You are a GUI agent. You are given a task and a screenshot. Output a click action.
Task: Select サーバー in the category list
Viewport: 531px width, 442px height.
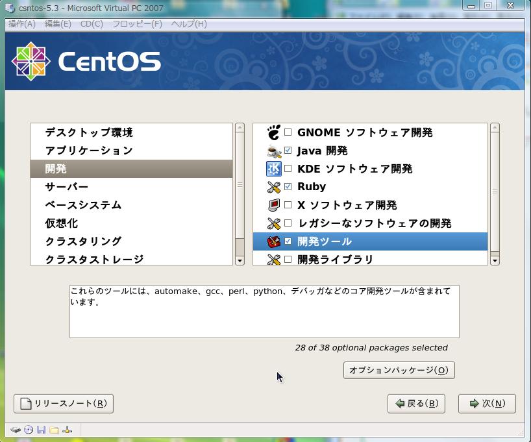pyautogui.click(x=67, y=187)
